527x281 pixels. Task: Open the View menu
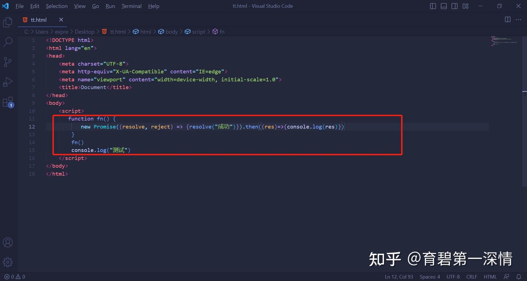point(80,6)
